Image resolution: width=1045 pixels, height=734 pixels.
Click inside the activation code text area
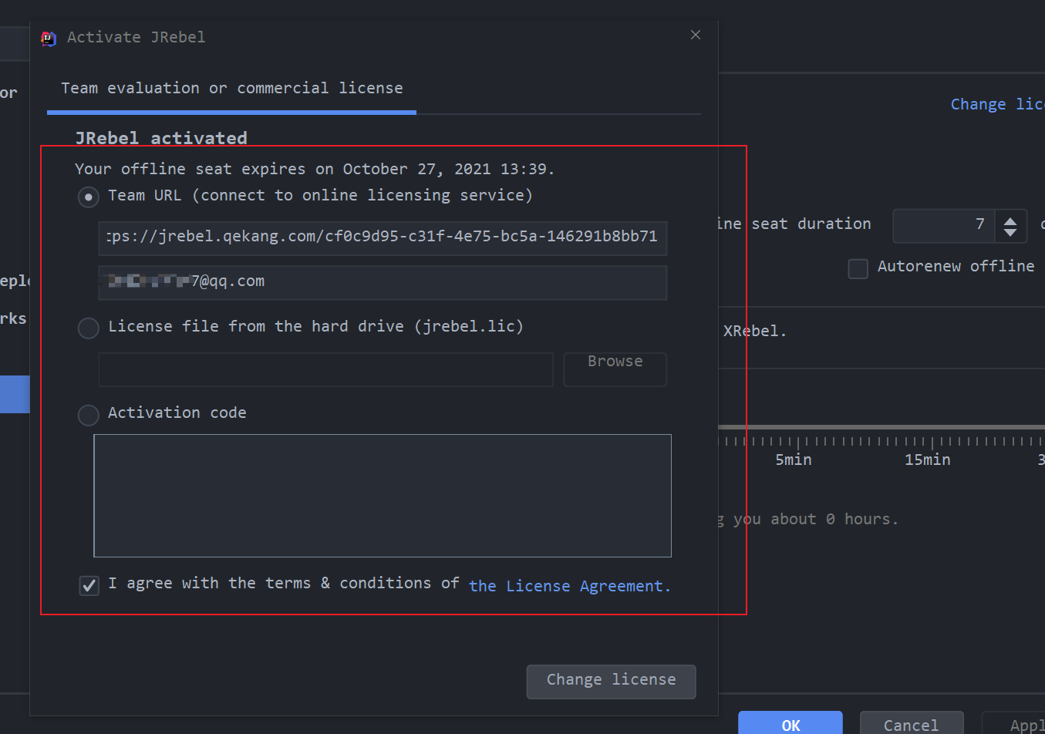pyautogui.click(x=383, y=495)
